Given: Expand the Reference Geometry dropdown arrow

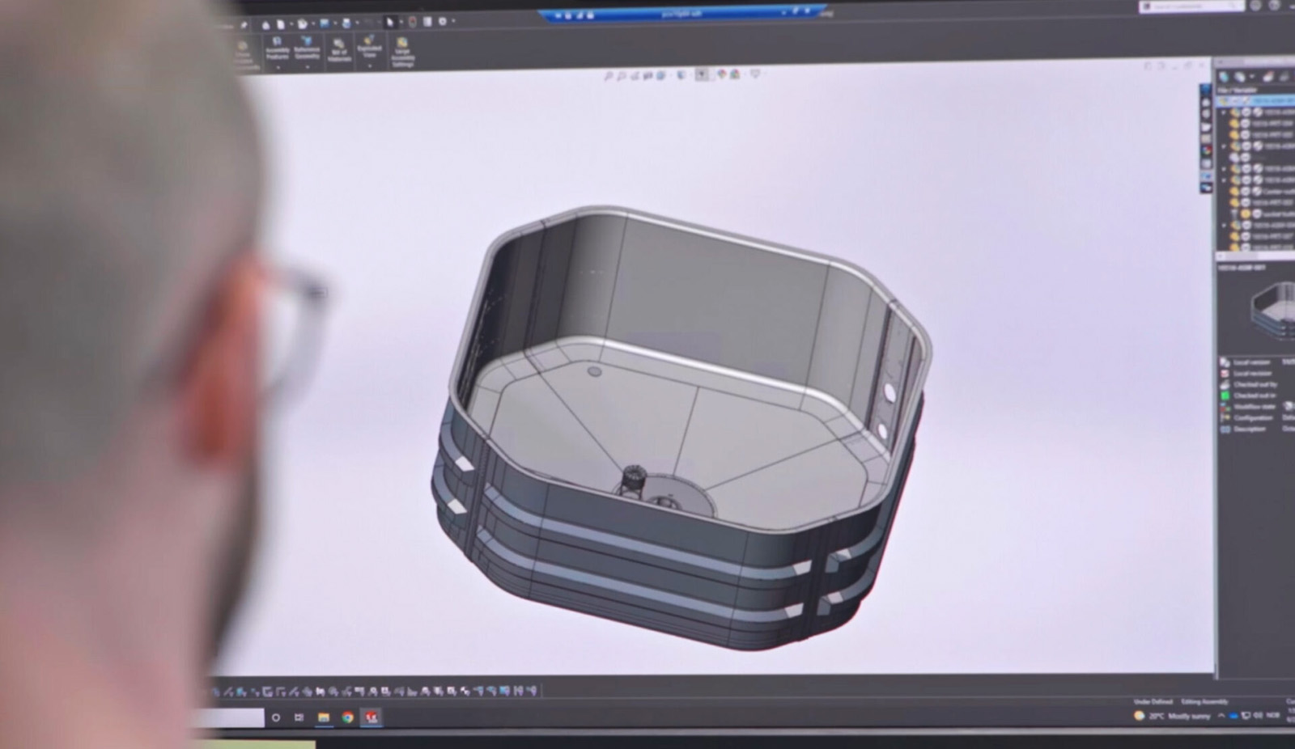Looking at the screenshot, I should [308, 67].
